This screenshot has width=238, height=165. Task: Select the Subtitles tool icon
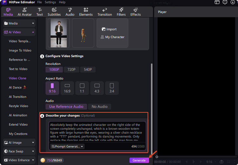54,10
